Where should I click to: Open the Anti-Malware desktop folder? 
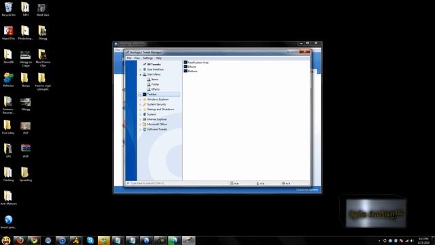tap(8, 198)
